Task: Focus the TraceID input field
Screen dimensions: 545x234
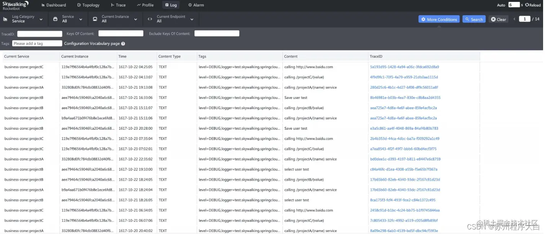Action: click(x=40, y=34)
